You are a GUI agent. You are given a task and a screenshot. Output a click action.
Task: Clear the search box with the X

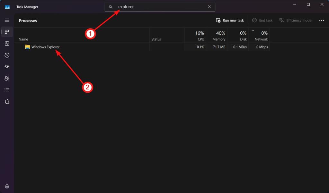point(209,6)
